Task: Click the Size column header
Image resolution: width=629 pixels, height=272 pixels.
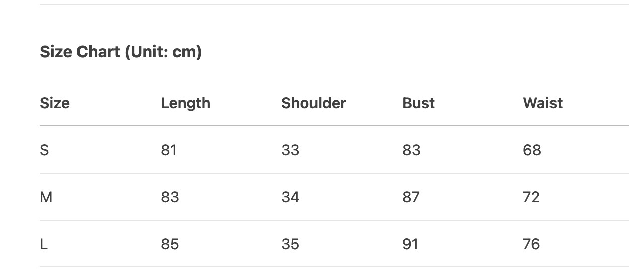Action: click(x=55, y=103)
